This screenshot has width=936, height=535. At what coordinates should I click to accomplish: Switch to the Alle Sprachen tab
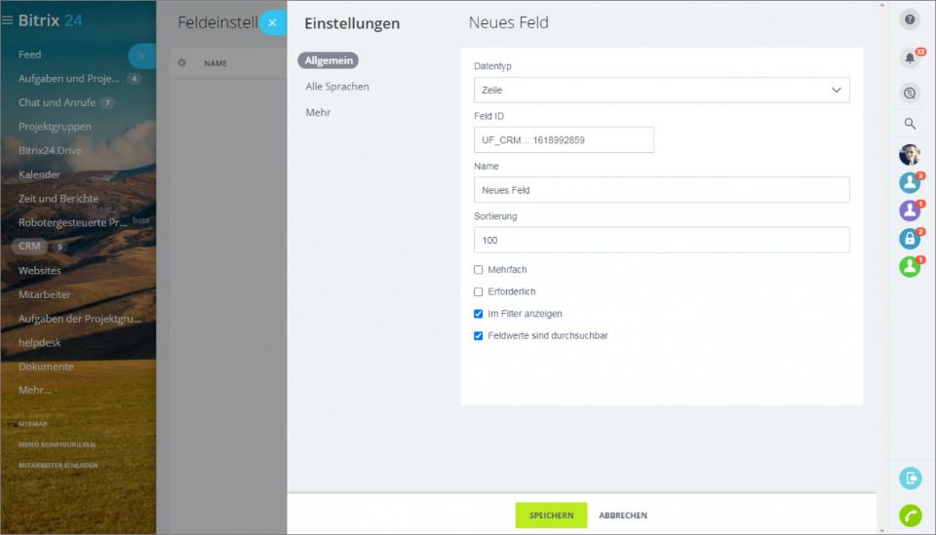click(337, 87)
